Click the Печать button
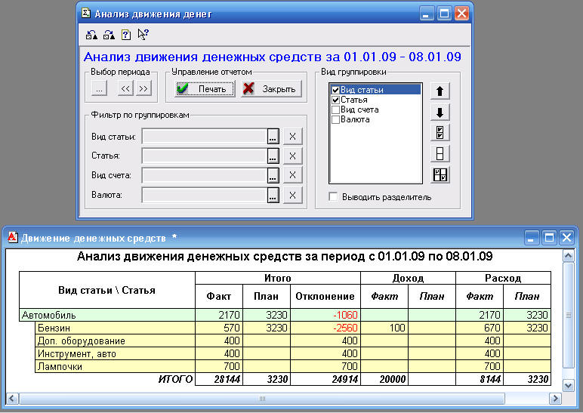 tap(203, 88)
